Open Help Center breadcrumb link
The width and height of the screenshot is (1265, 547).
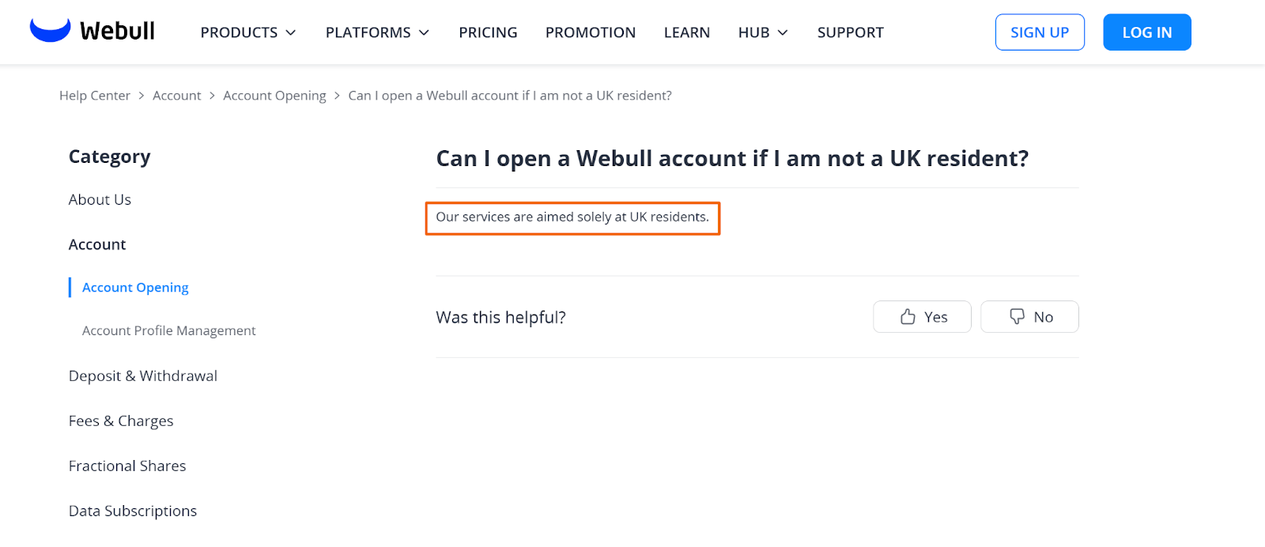click(x=95, y=96)
